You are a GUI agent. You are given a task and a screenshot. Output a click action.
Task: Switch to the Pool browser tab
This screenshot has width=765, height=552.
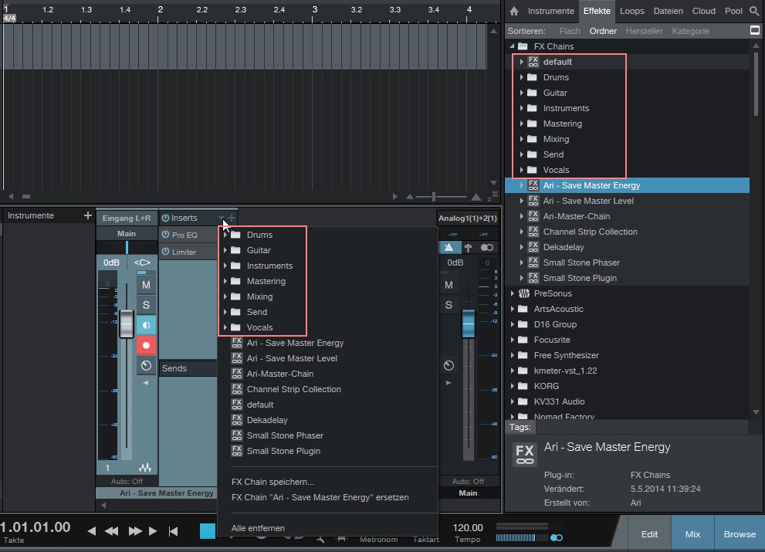[733, 11]
